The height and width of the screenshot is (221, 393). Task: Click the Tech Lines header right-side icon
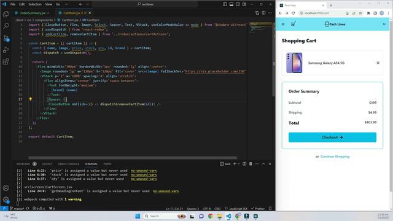click(384, 25)
